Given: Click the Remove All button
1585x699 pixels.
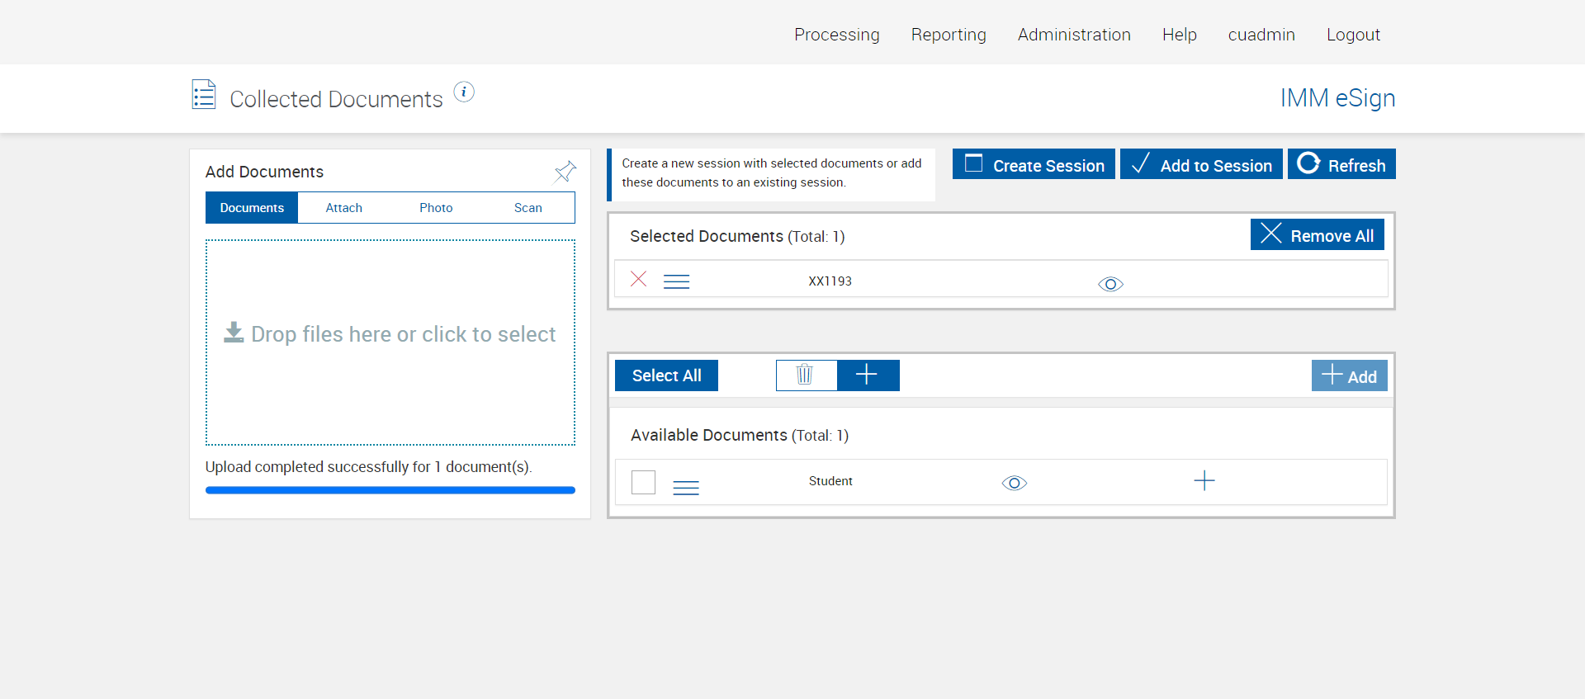Looking at the screenshot, I should pos(1317,235).
